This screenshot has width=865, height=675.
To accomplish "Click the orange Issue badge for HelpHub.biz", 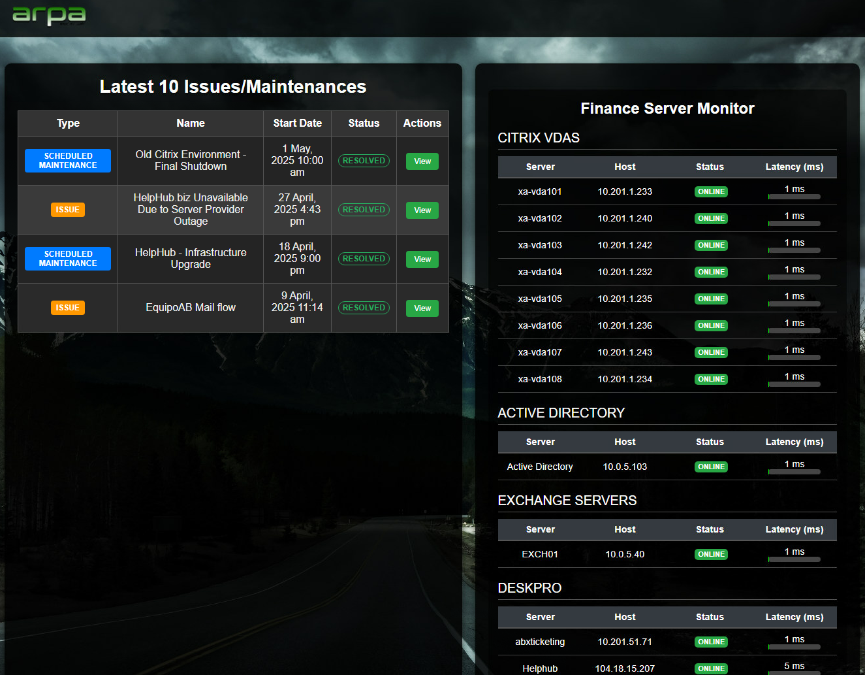I will point(68,210).
